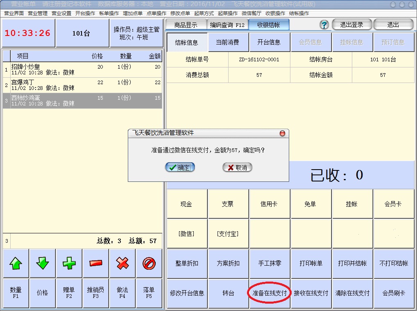Open the 收银操作 menu

pyautogui.click(x=275, y=13)
